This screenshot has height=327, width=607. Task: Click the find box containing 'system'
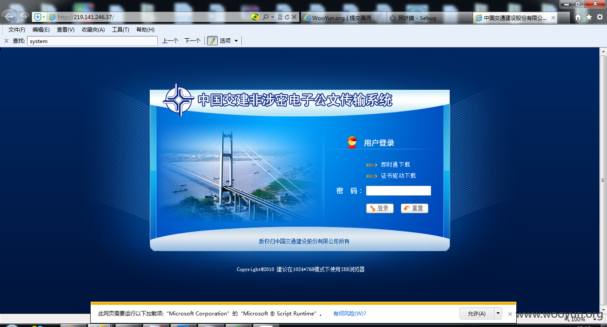92,41
